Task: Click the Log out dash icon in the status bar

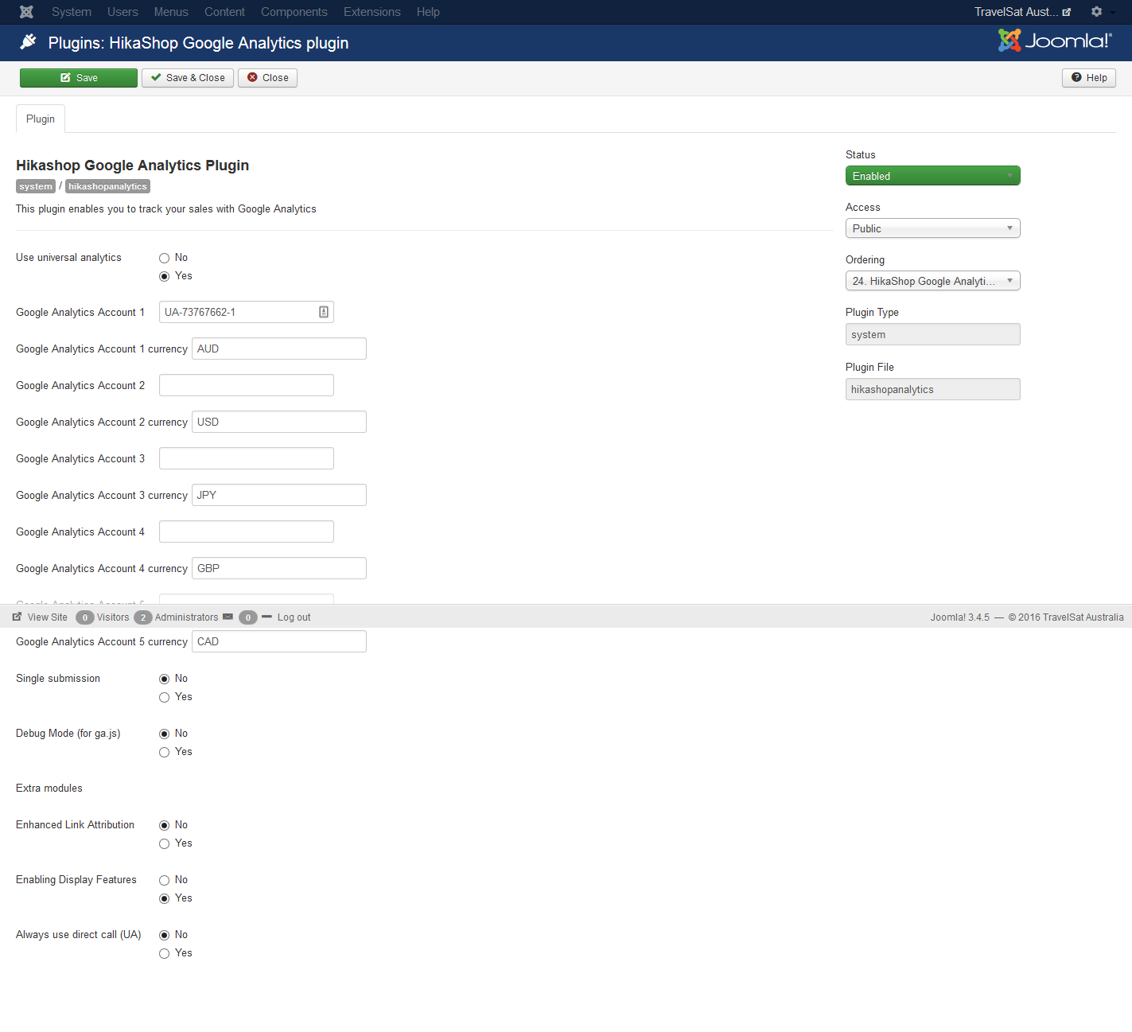Action: coord(266,617)
